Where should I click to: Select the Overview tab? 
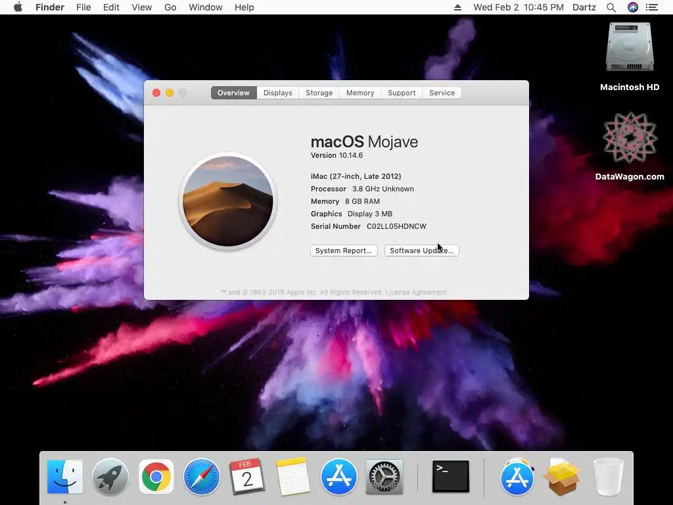[x=233, y=93]
